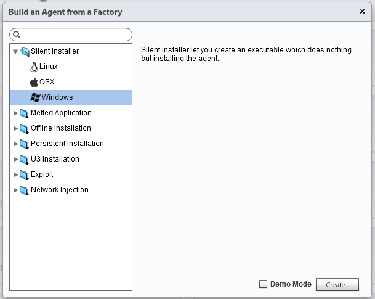This screenshot has height=299, width=375.
Task: Select the Persistent Installation label
Action: click(x=67, y=144)
